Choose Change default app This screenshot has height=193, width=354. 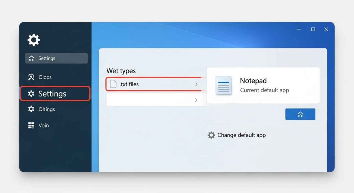241,135
